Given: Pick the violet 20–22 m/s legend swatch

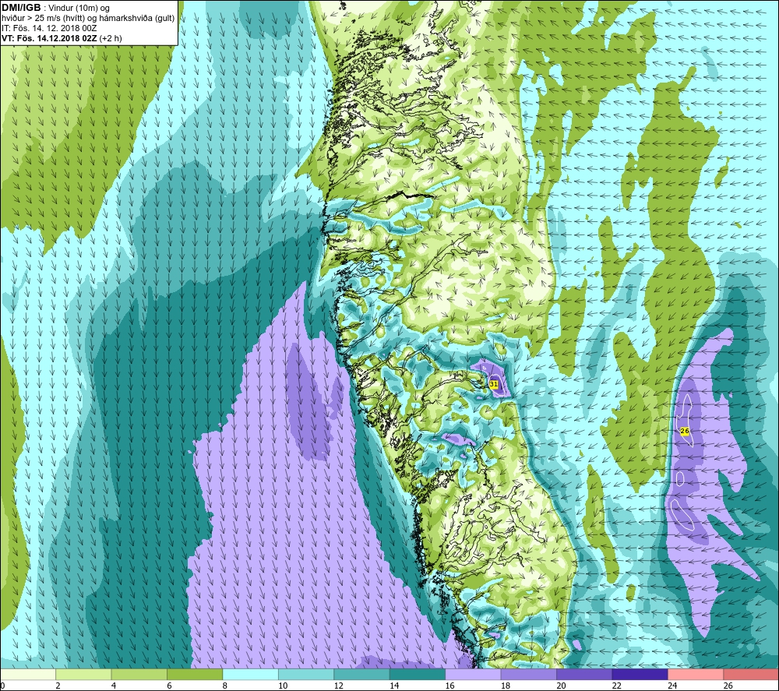Looking at the screenshot, I should click(x=584, y=674).
